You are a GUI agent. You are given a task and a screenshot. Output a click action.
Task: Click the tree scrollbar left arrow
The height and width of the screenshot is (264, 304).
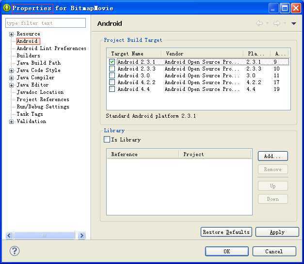9,236
